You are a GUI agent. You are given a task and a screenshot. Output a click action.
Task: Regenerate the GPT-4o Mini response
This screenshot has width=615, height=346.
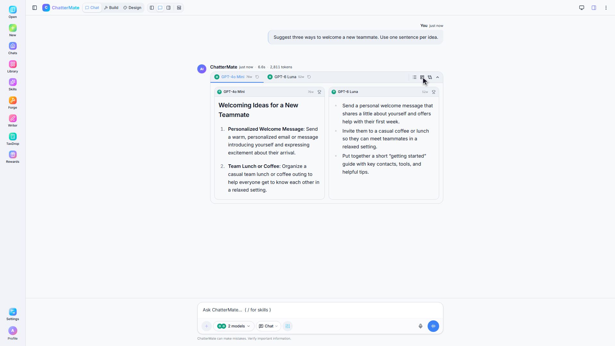[x=257, y=77]
